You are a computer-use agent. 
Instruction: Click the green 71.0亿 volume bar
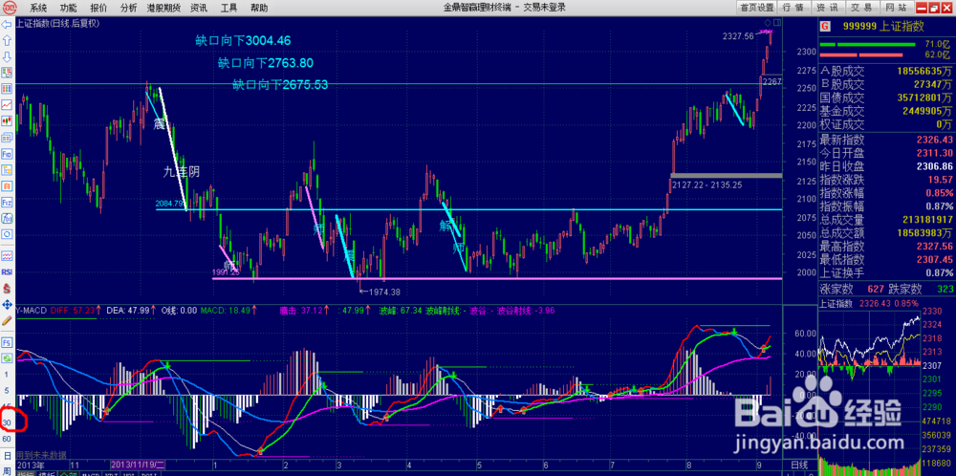pyautogui.click(x=868, y=45)
